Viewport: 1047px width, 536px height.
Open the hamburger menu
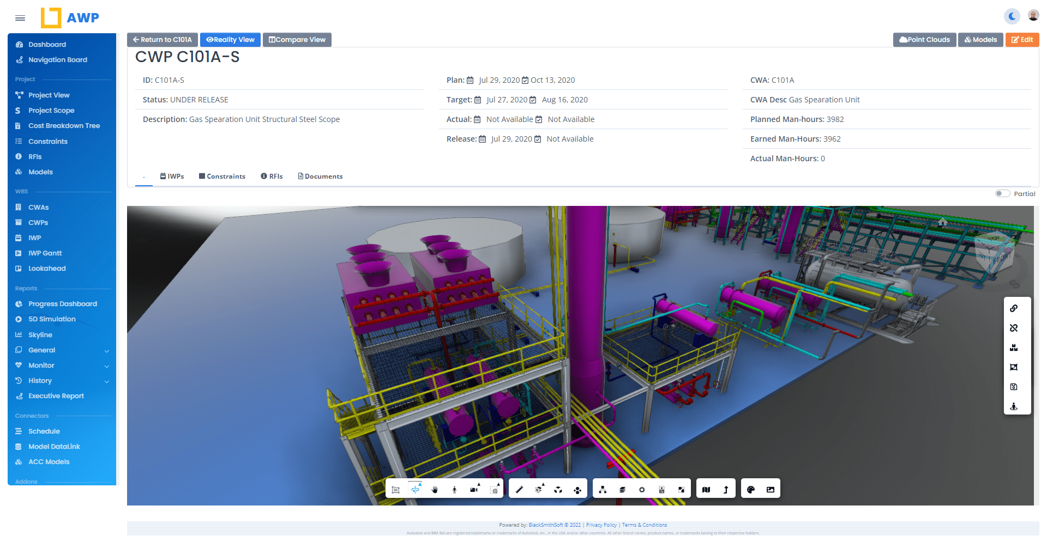pos(20,18)
